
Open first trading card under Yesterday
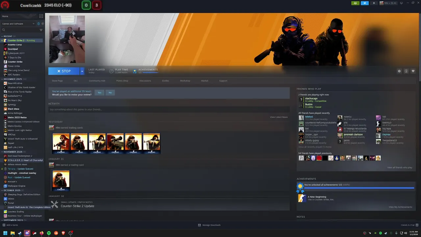tap(61, 143)
